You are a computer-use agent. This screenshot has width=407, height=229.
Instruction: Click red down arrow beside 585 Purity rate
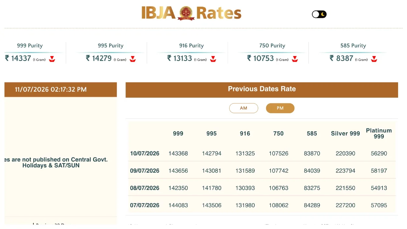click(x=374, y=59)
